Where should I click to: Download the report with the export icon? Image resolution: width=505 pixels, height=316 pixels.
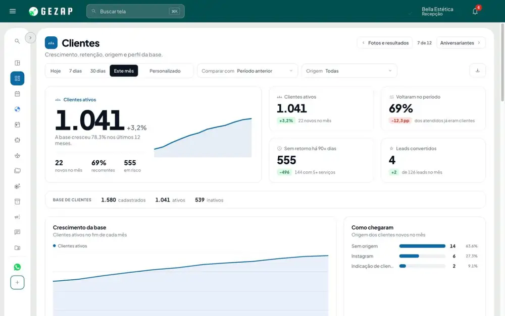click(478, 71)
